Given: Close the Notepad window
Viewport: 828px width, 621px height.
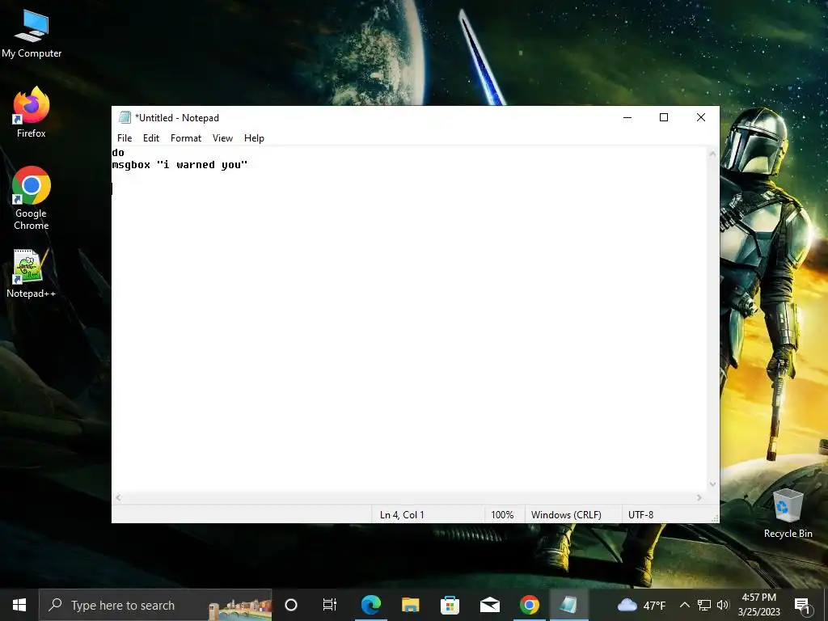Looking at the screenshot, I should coord(701,117).
